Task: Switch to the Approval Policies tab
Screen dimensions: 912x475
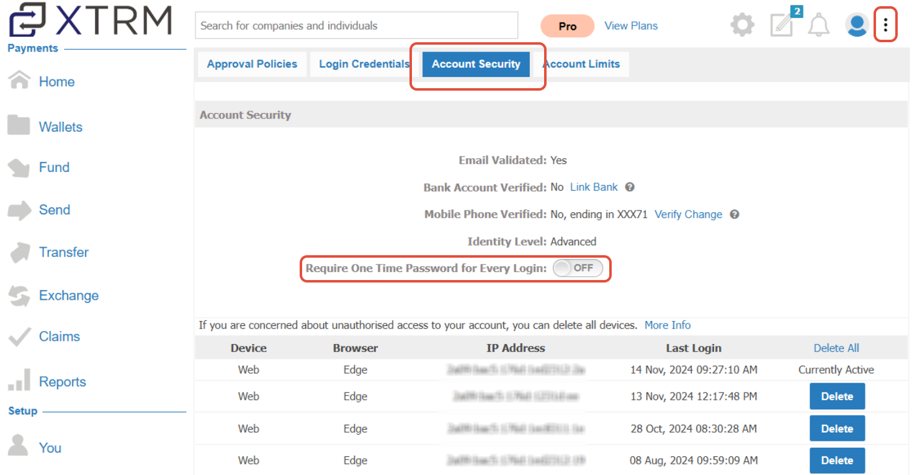Action: (252, 64)
